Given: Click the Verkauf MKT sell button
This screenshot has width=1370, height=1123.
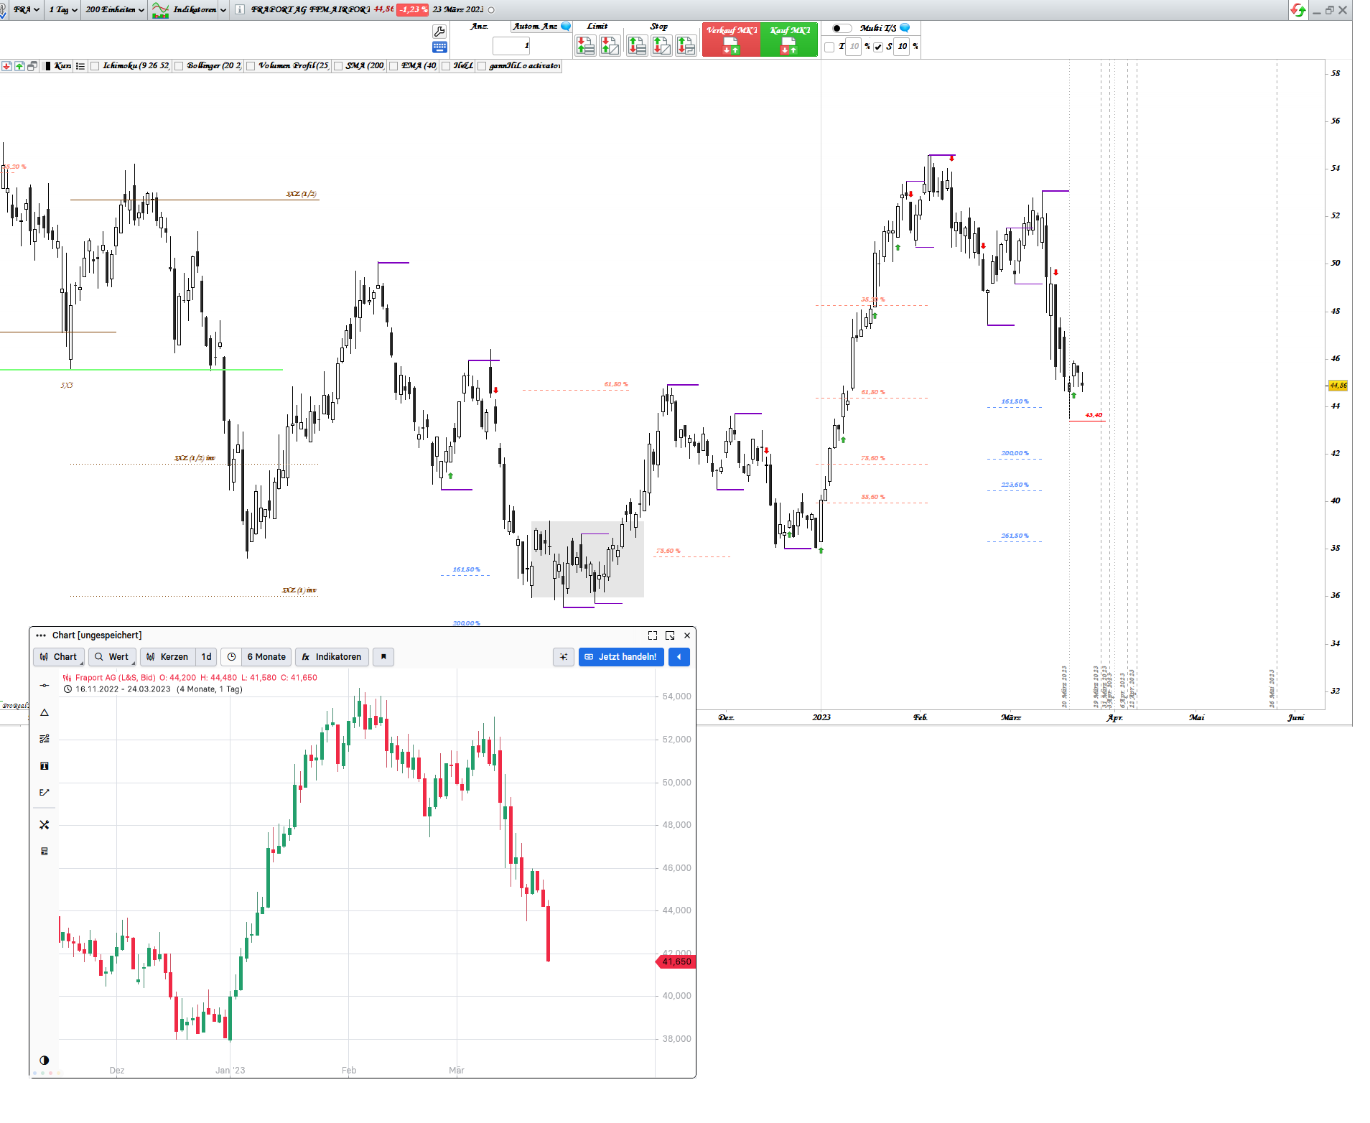Looking at the screenshot, I should coord(731,39).
